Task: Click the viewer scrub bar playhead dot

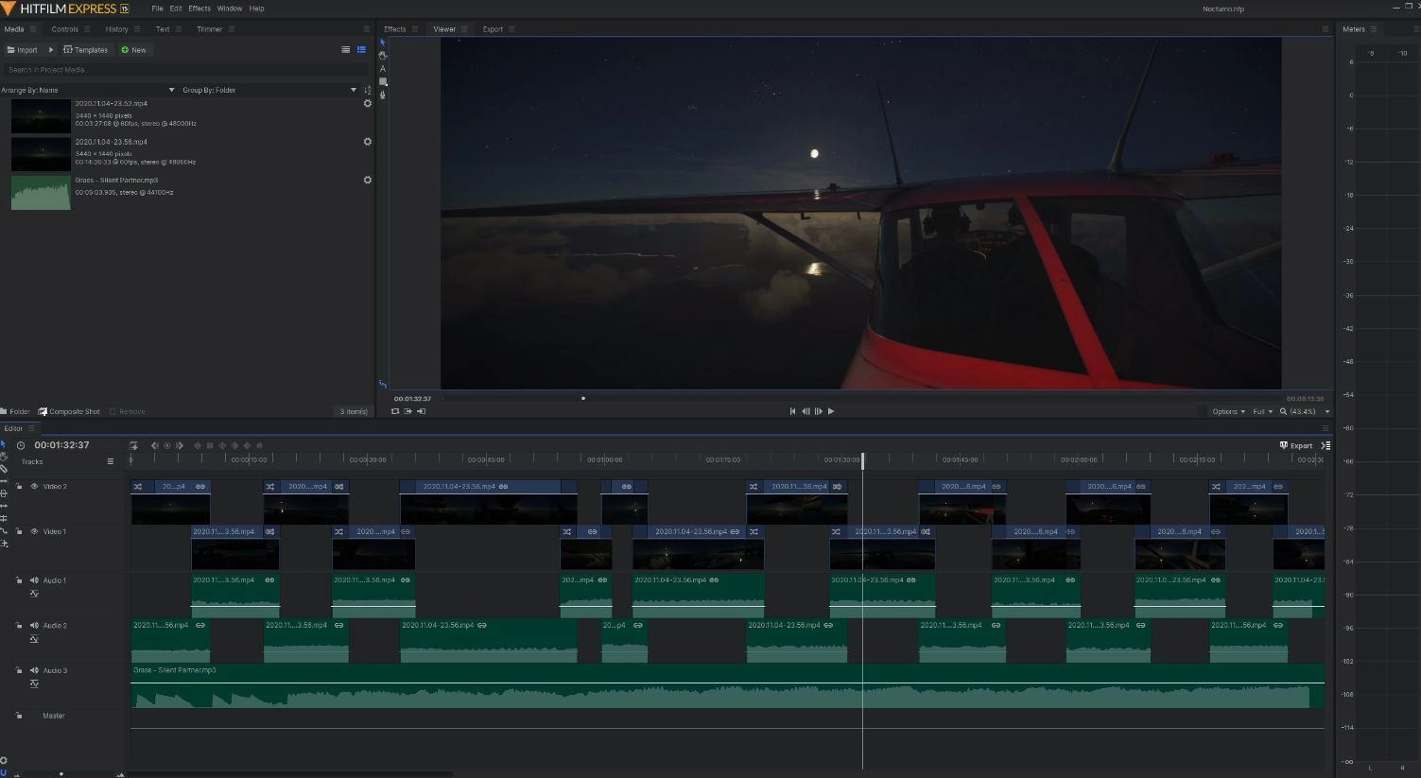Action: coord(582,398)
